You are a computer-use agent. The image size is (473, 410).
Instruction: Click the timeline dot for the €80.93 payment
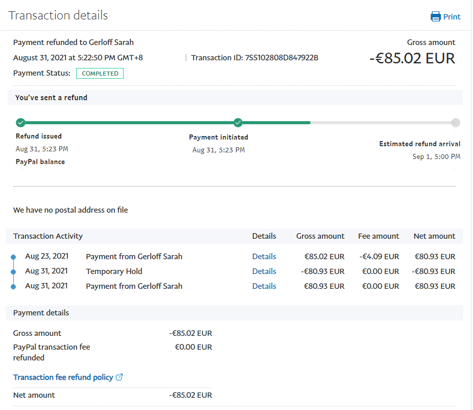tap(13, 286)
